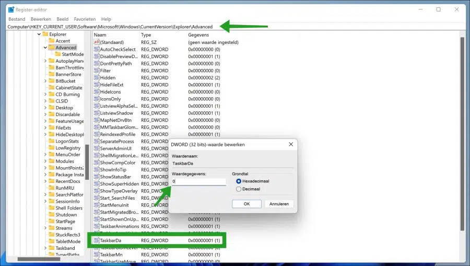Click the ListviewShadow value icon
Screen dimensions: 470x266
[x=97, y=113]
